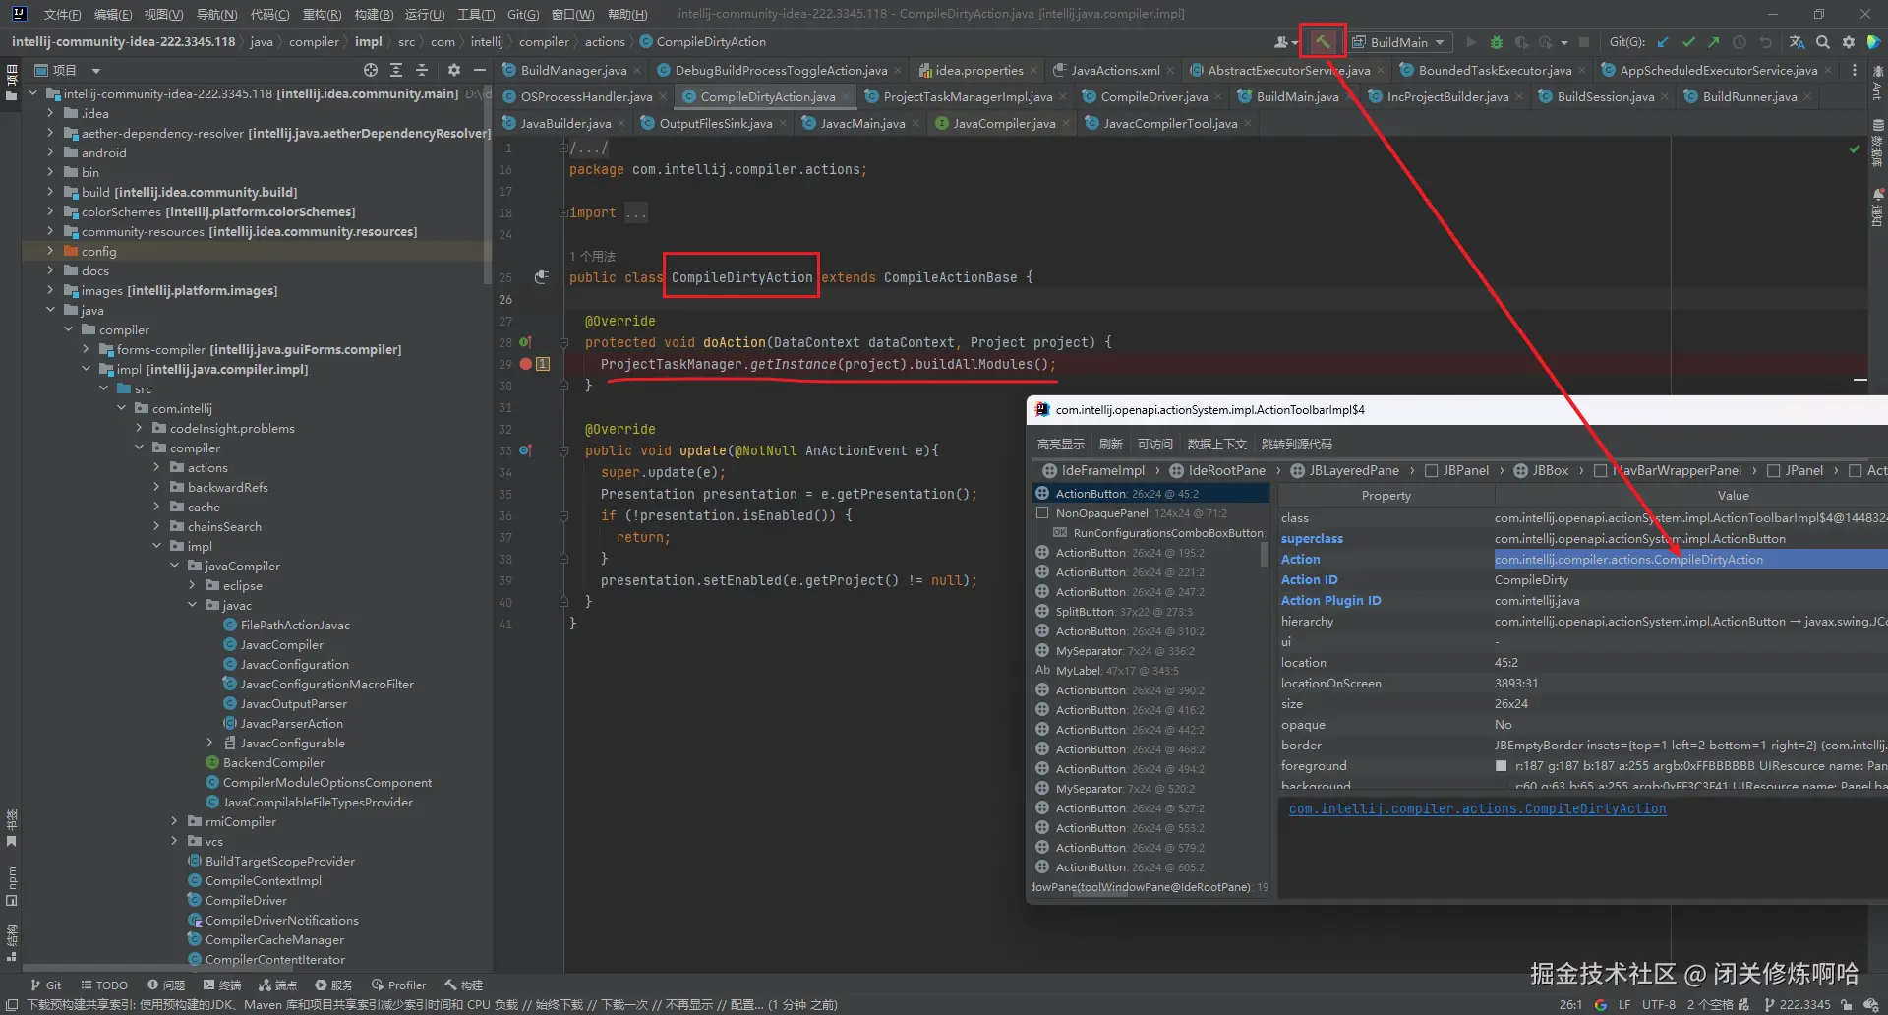The width and height of the screenshot is (1888, 1015).
Task: Switch to the JavaBuilder.java tab
Action: (x=565, y=124)
